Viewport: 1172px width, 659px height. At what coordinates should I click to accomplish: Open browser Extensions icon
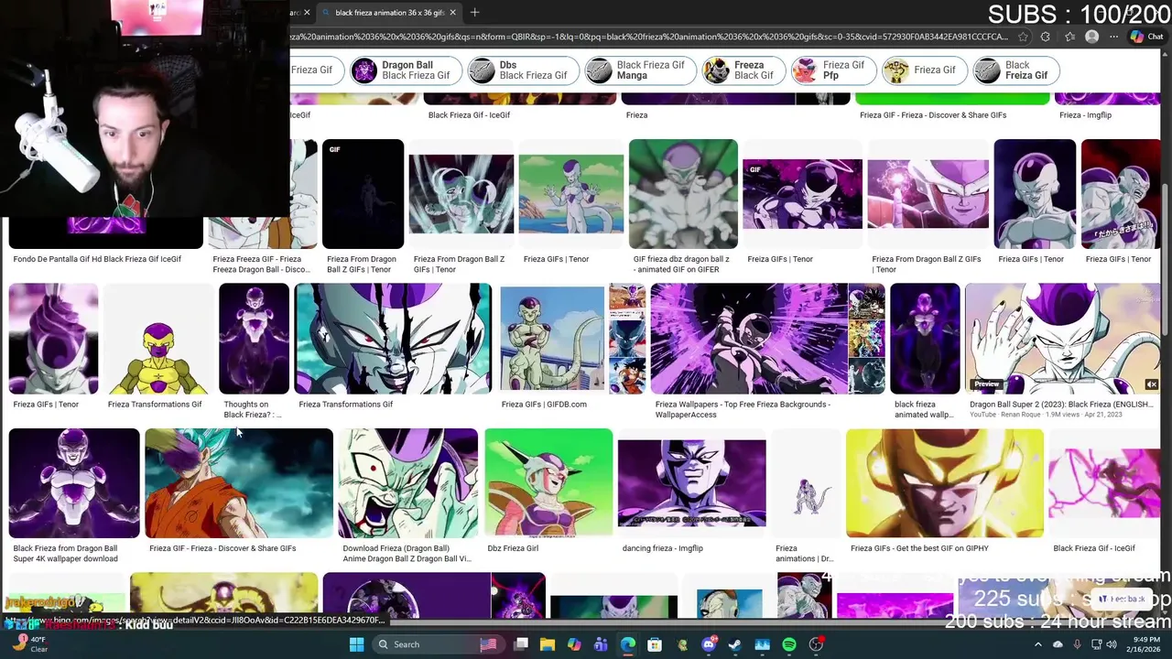(x=1046, y=37)
